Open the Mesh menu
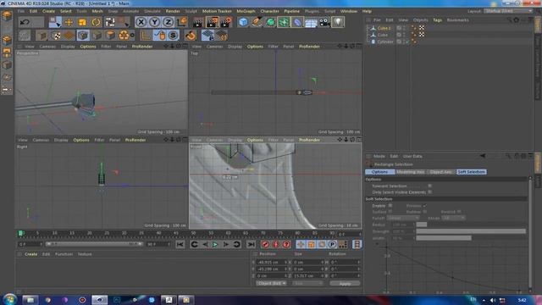Screen dimensions: 542x305 [x=97, y=11]
